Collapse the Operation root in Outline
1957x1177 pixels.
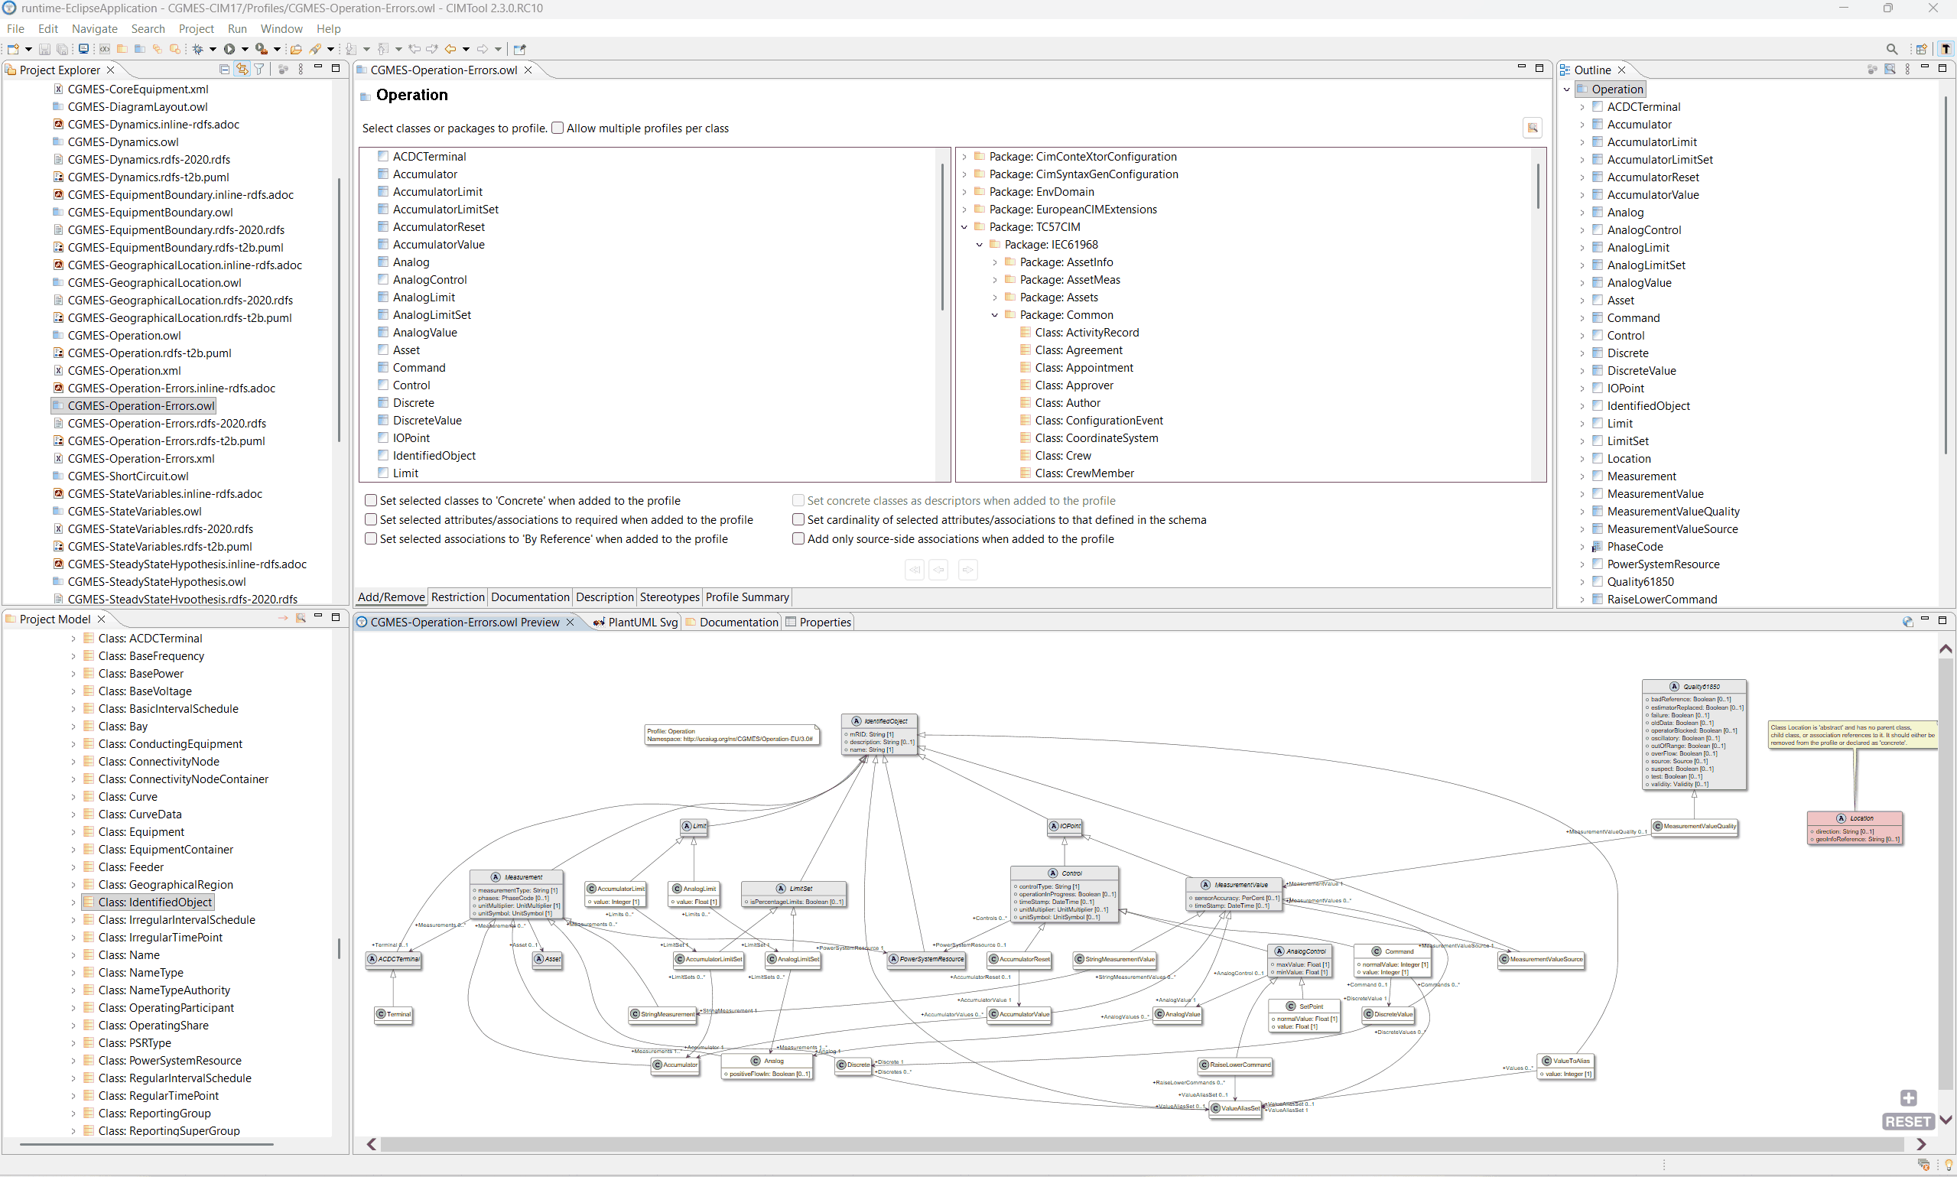[1566, 89]
